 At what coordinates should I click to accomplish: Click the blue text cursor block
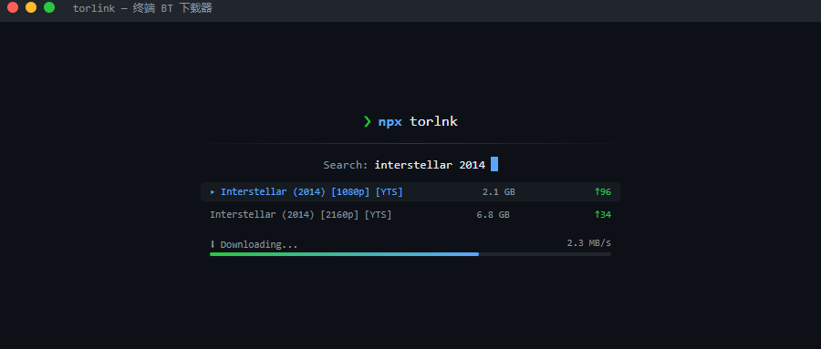(494, 164)
